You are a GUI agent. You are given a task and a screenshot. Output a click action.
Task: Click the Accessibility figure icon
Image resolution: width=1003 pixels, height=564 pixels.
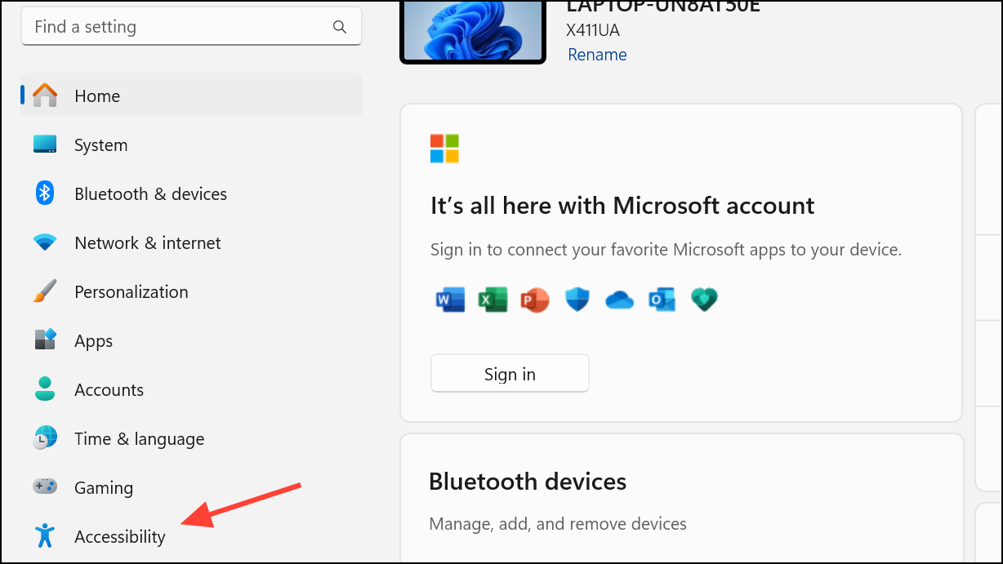pyautogui.click(x=45, y=535)
